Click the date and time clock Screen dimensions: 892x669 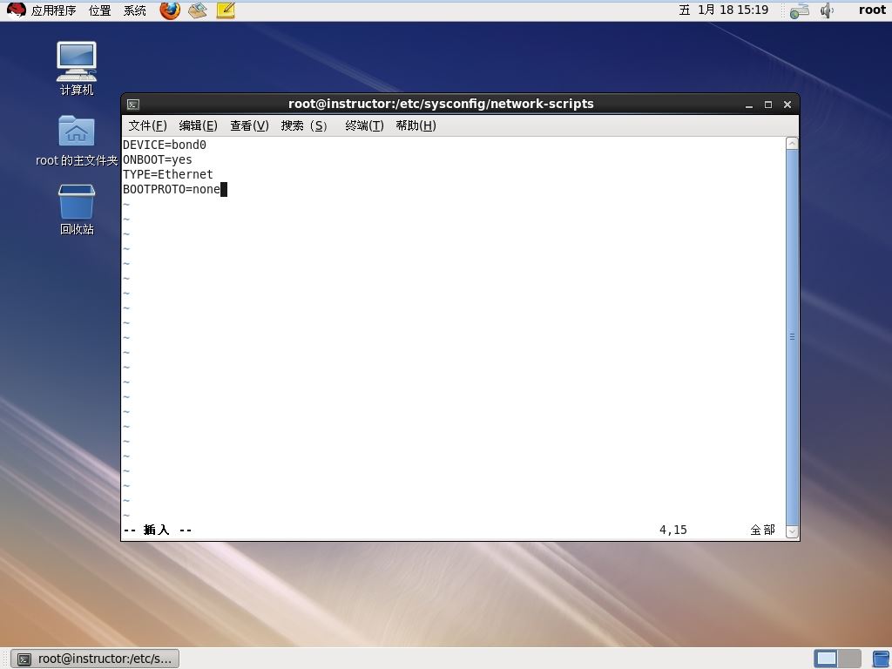(724, 10)
